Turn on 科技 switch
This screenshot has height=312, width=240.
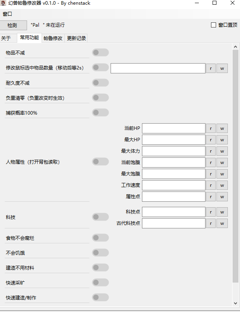pyautogui.click(x=100, y=217)
